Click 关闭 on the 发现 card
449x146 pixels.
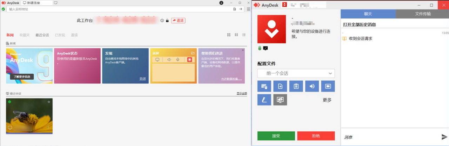coord(142,79)
